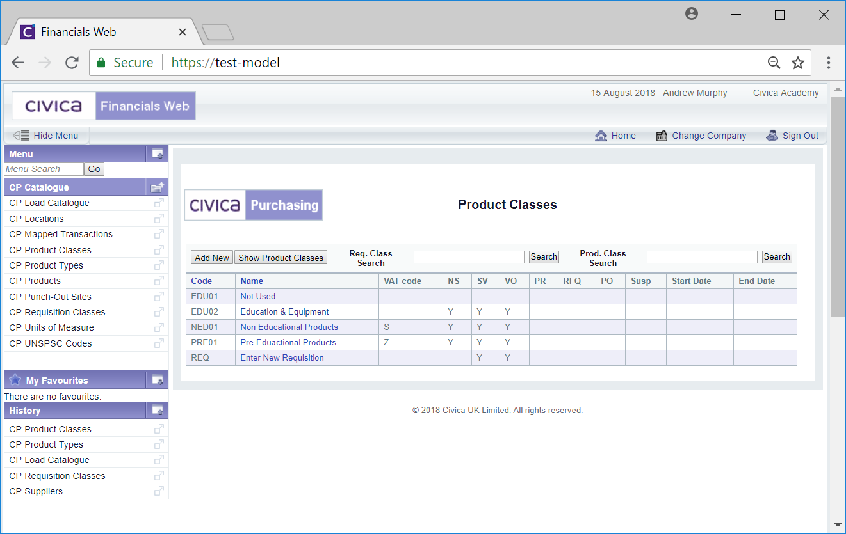Click the Sign Out person icon
The image size is (846, 534).
(772, 136)
